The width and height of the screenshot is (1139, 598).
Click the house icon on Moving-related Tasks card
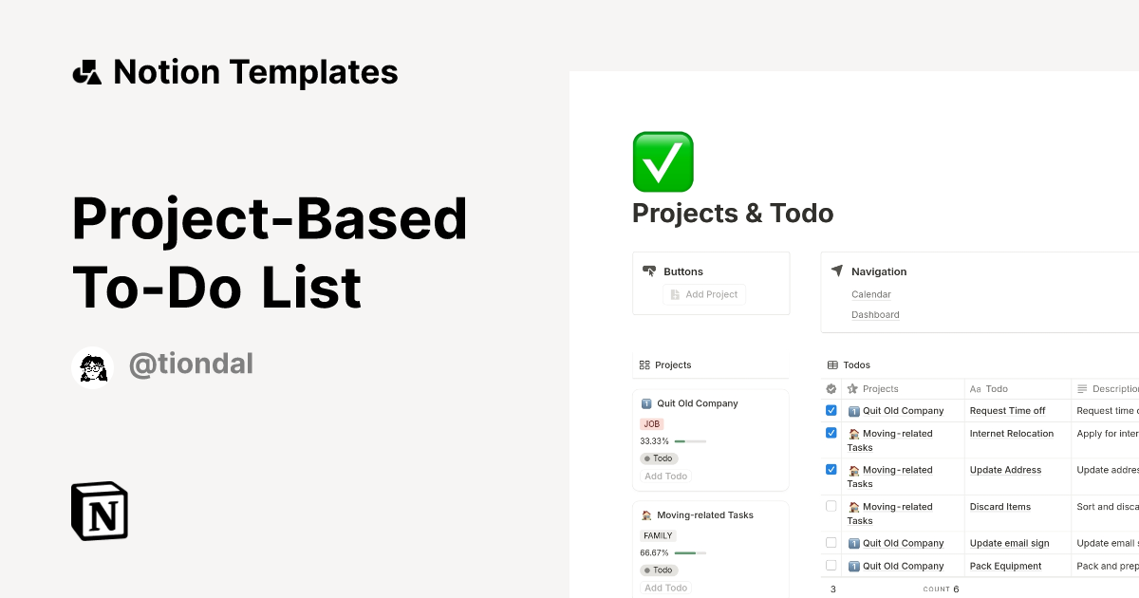pos(647,514)
